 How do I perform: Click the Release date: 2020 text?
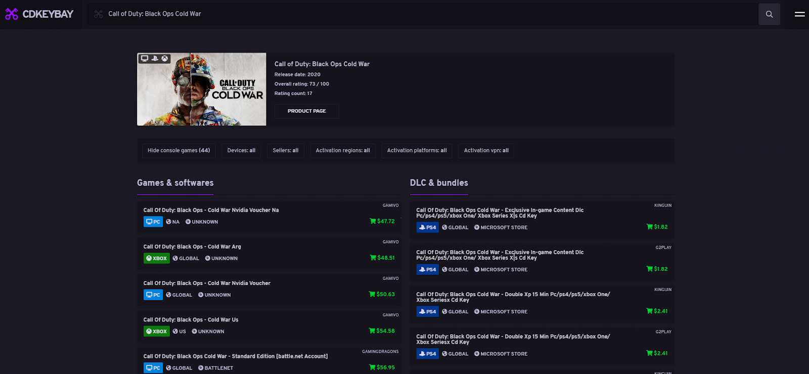tap(297, 75)
